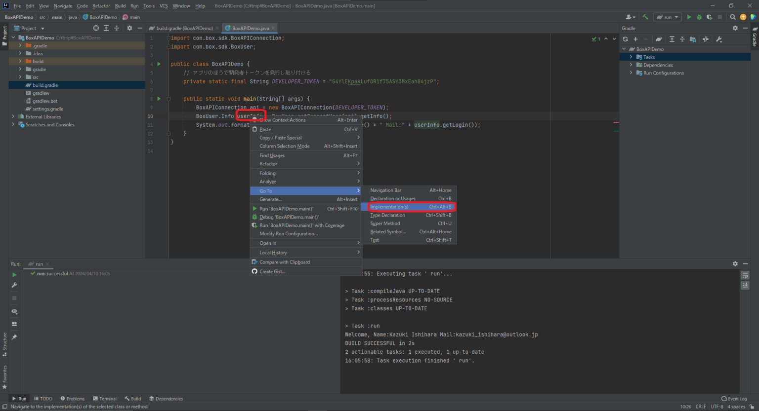Run 'BoxAPIDemo.main()' with Coverage toolbar icon

709,17
